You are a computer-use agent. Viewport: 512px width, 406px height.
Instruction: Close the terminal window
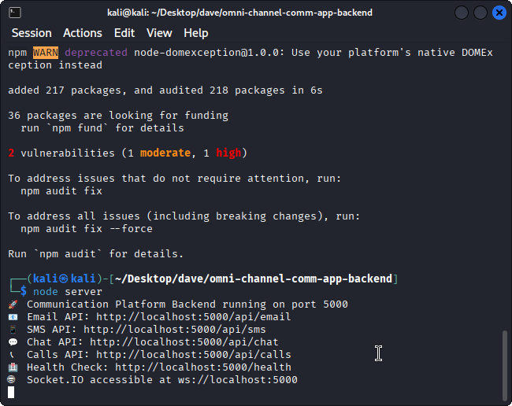[499, 13]
